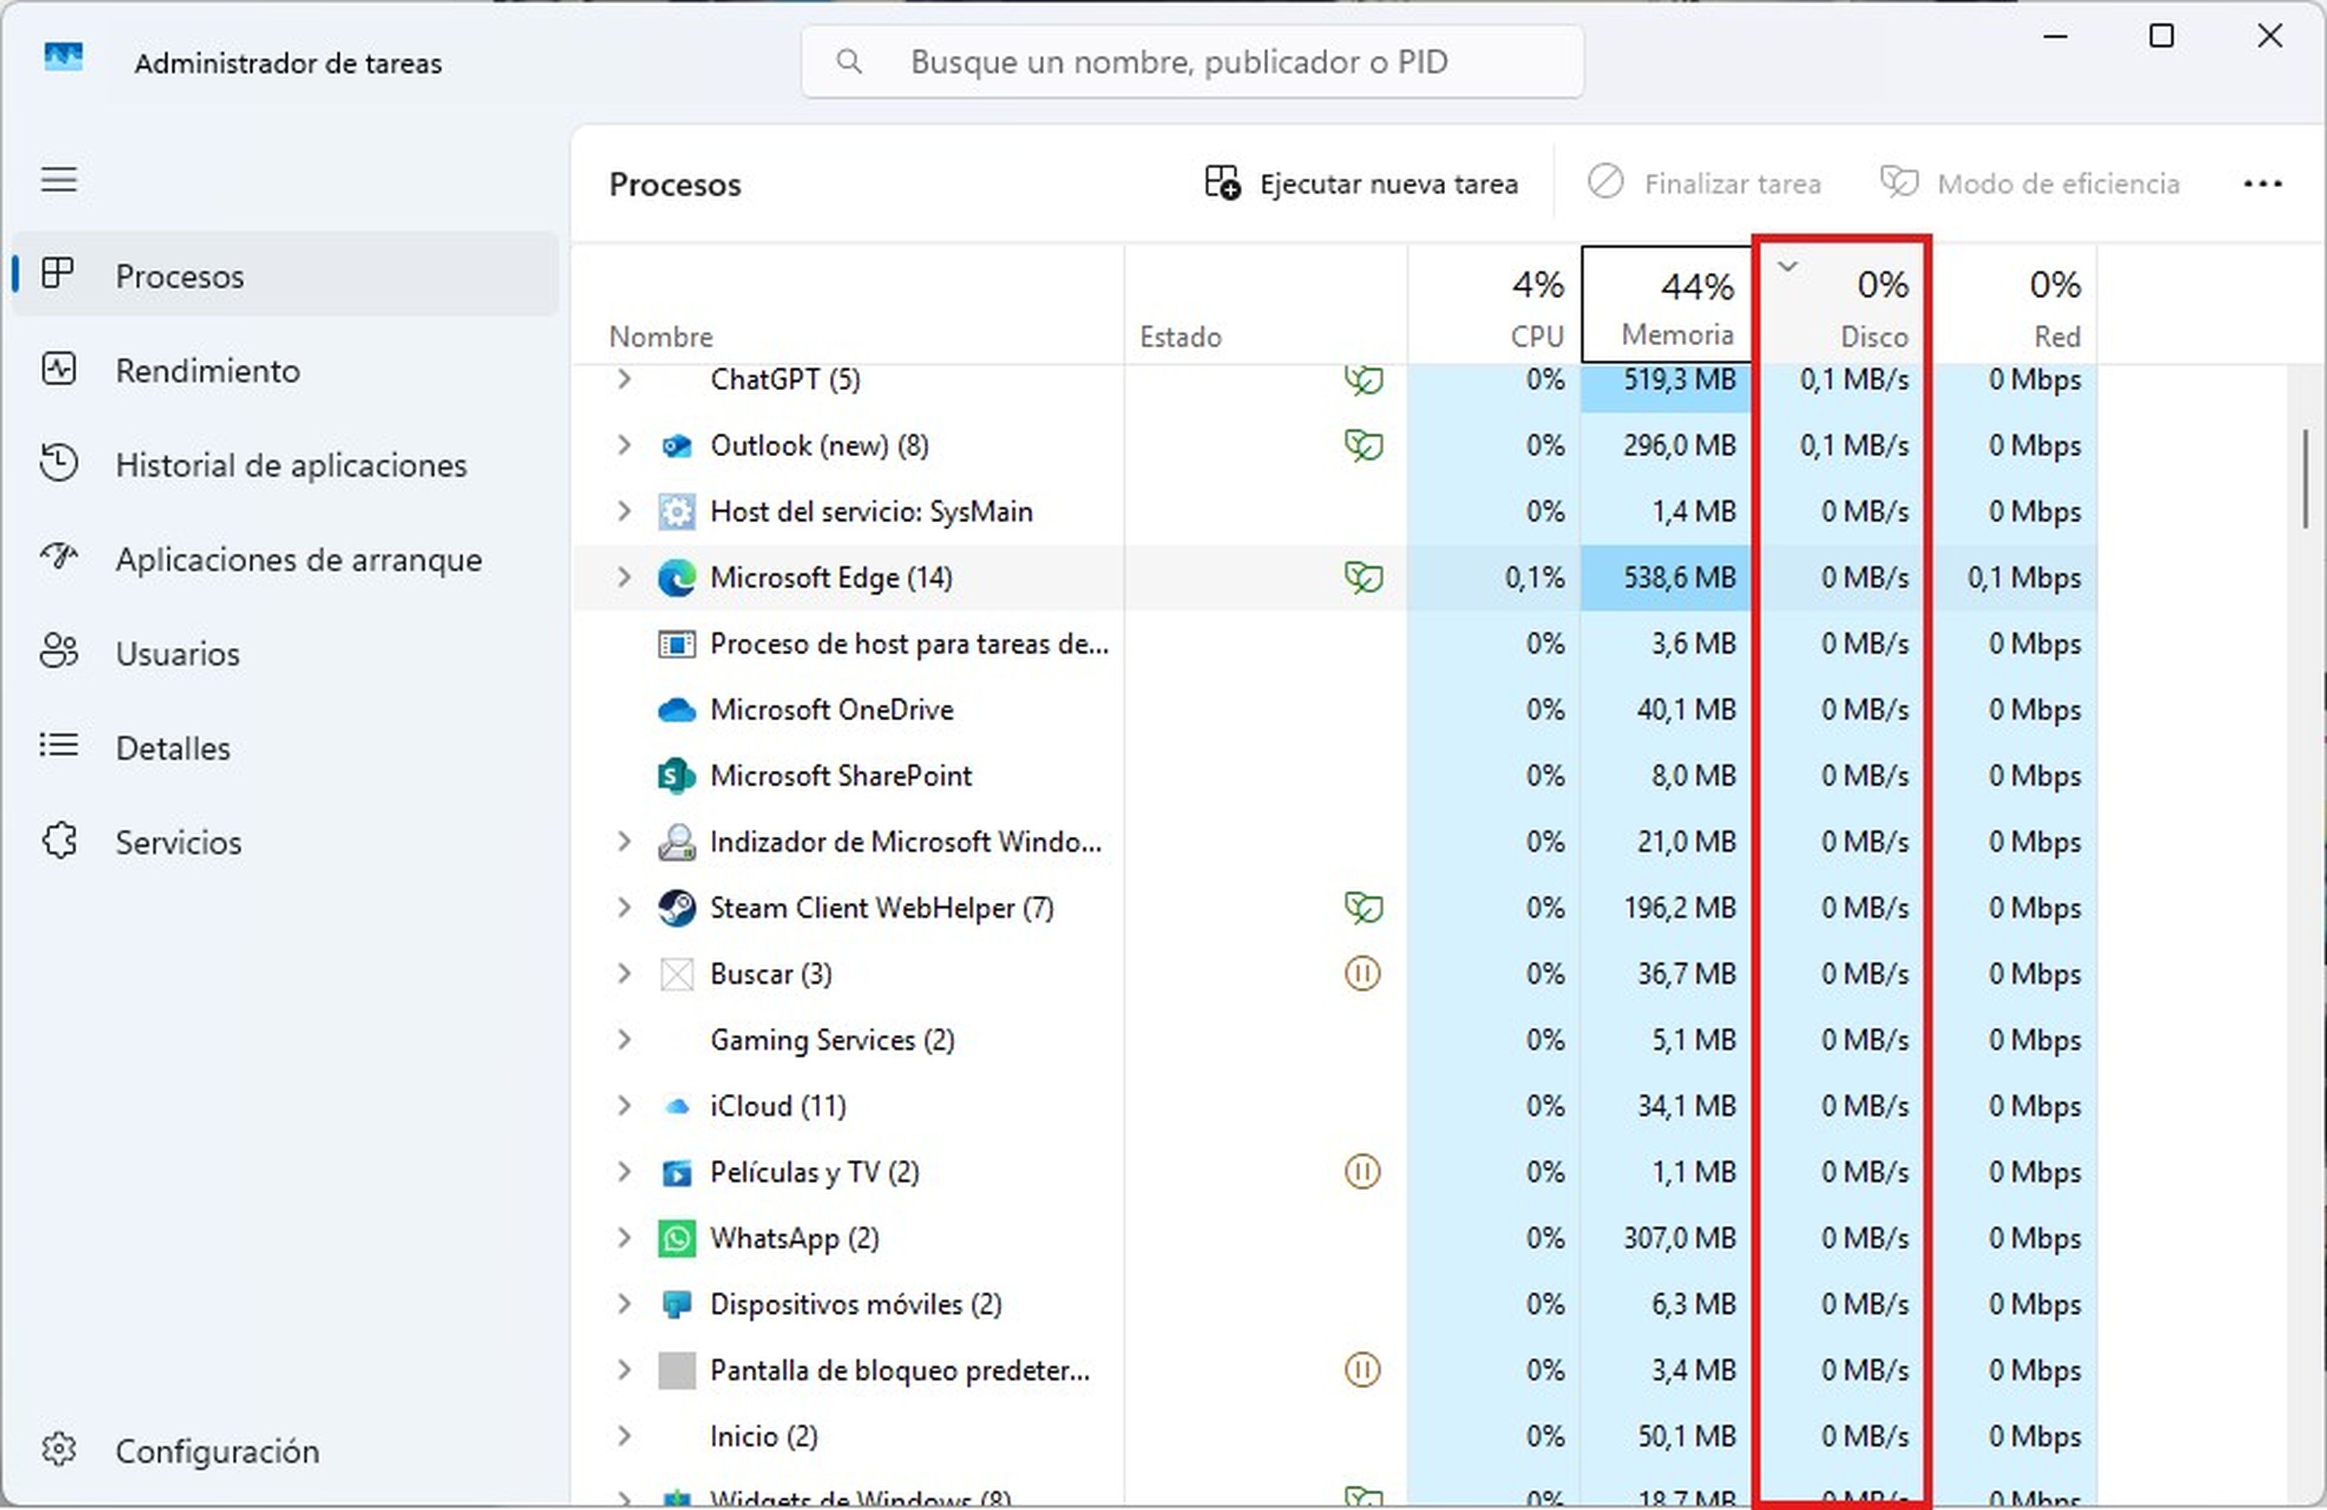This screenshot has height=1510, width=2327.
Task: Click efficiency leaf icon on Outlook row
Action: [1363, 446]
